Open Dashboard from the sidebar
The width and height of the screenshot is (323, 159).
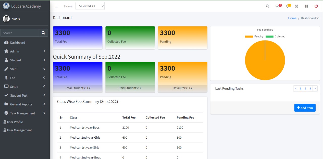(17, 43)
